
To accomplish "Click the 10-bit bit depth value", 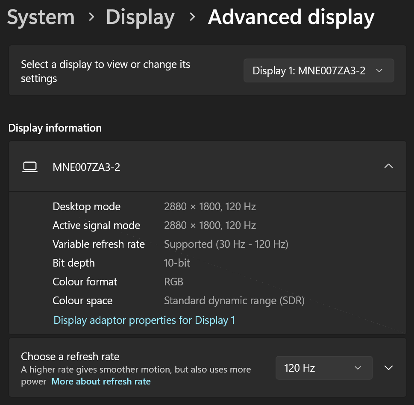I will tap(177, 263).
